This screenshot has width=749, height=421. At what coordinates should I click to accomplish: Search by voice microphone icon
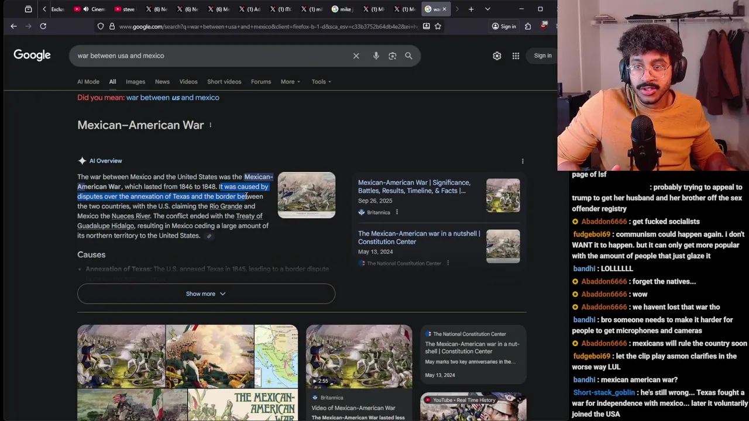[x=376, y=56]
